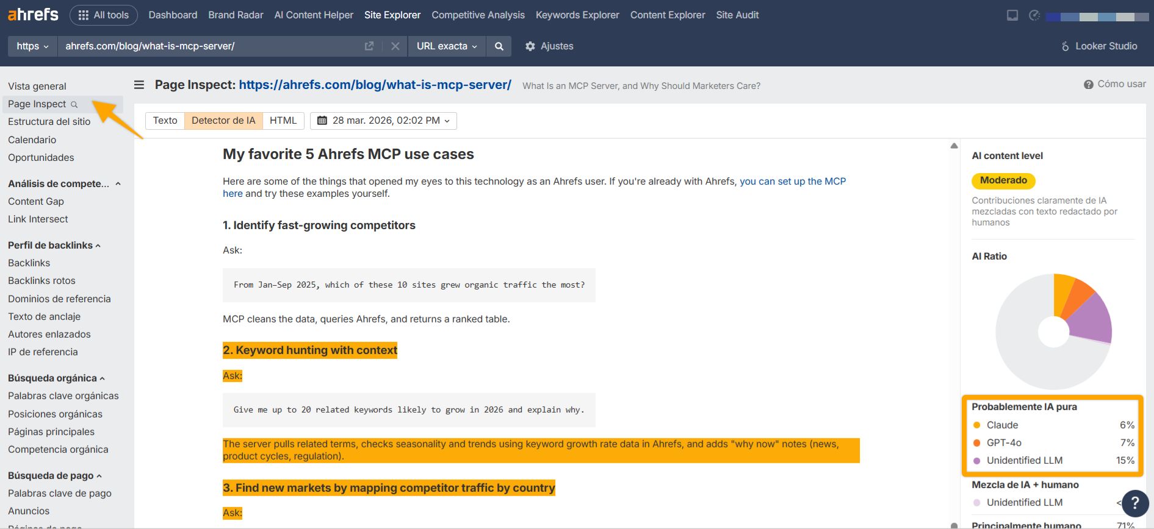The width and height of the screenshot is (1154, 529).
Task: Open Páginas principales
Action: point(51,432)
